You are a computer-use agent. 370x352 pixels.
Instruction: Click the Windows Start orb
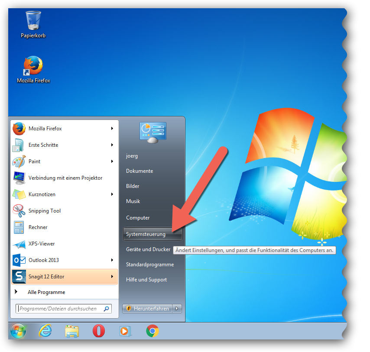(x=18, y=331)
